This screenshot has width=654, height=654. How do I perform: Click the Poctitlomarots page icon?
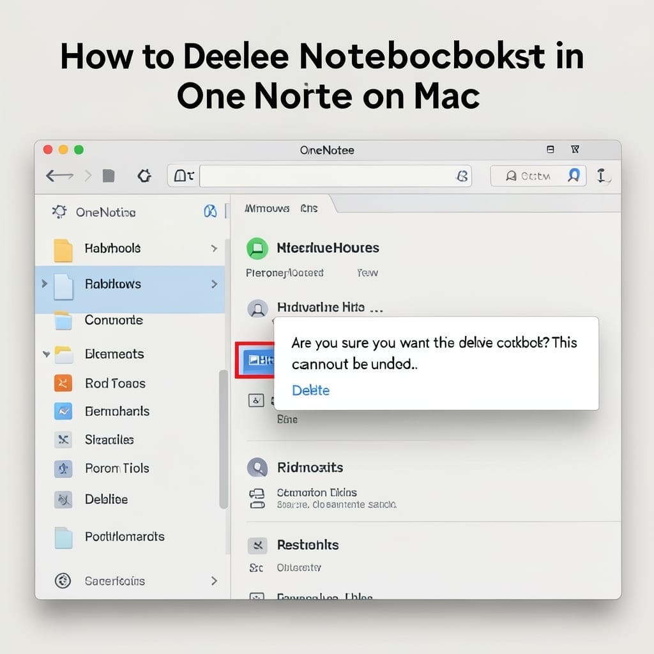click(x=63, y=538)
